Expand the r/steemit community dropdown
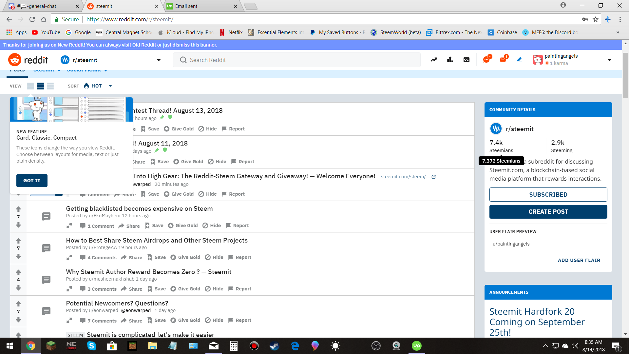The width and height of the screenshot is (629, 354). (x=159, y=60)
